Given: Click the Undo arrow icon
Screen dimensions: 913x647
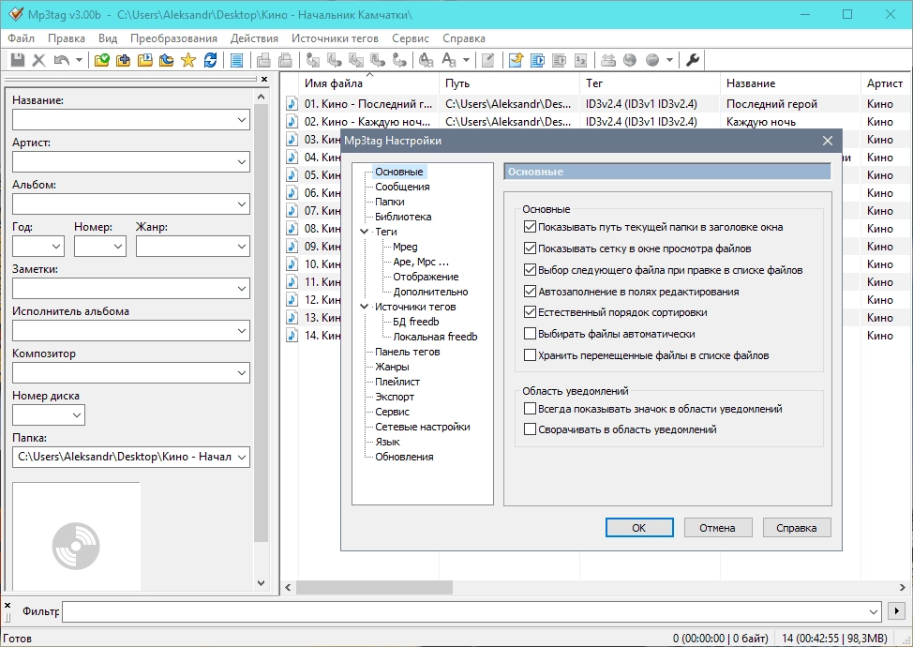Looking at the screenshot, I should pos(61,60).
